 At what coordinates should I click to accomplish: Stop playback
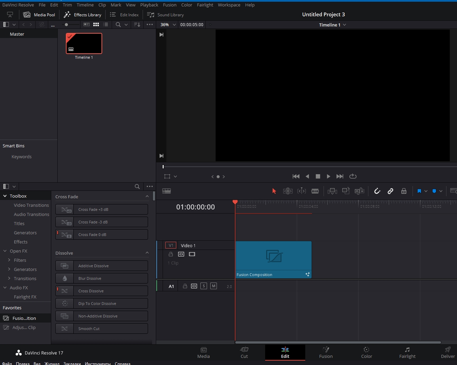(x=318, y=176)
